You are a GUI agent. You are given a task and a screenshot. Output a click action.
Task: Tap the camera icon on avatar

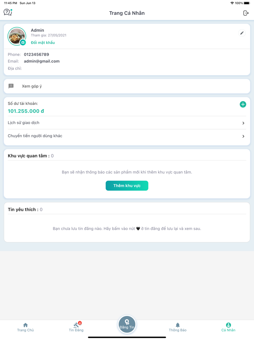pyautogui.click(x=23, y=43)
